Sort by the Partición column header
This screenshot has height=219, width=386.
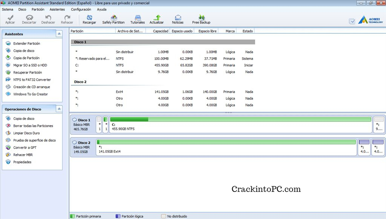click(x=92, y=31)
